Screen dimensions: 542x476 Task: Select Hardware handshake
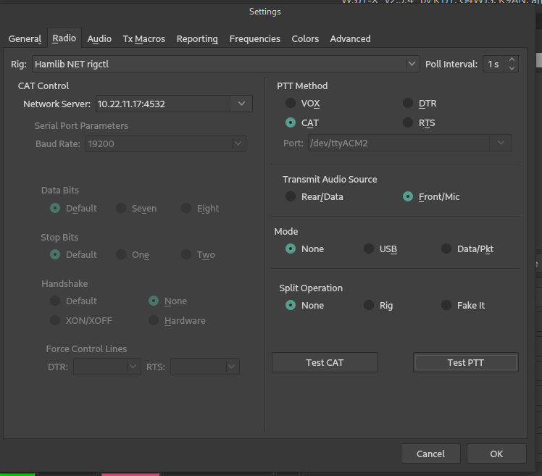[x=177, y=320]
